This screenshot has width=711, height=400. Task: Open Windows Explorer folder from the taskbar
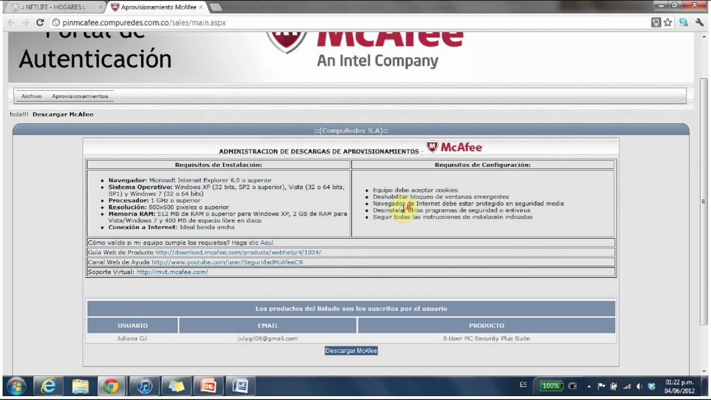[81, 386]
